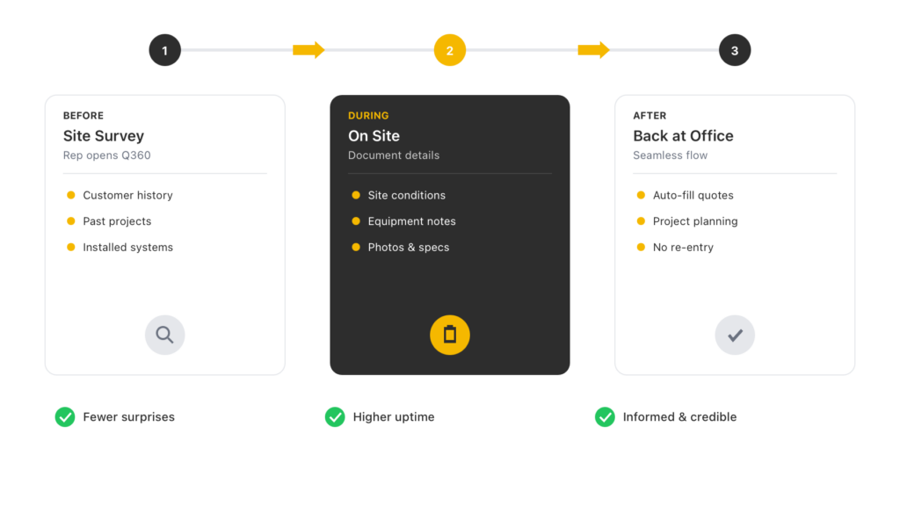Click the green check beside Fewer surprises

click(x=65, y=417)
